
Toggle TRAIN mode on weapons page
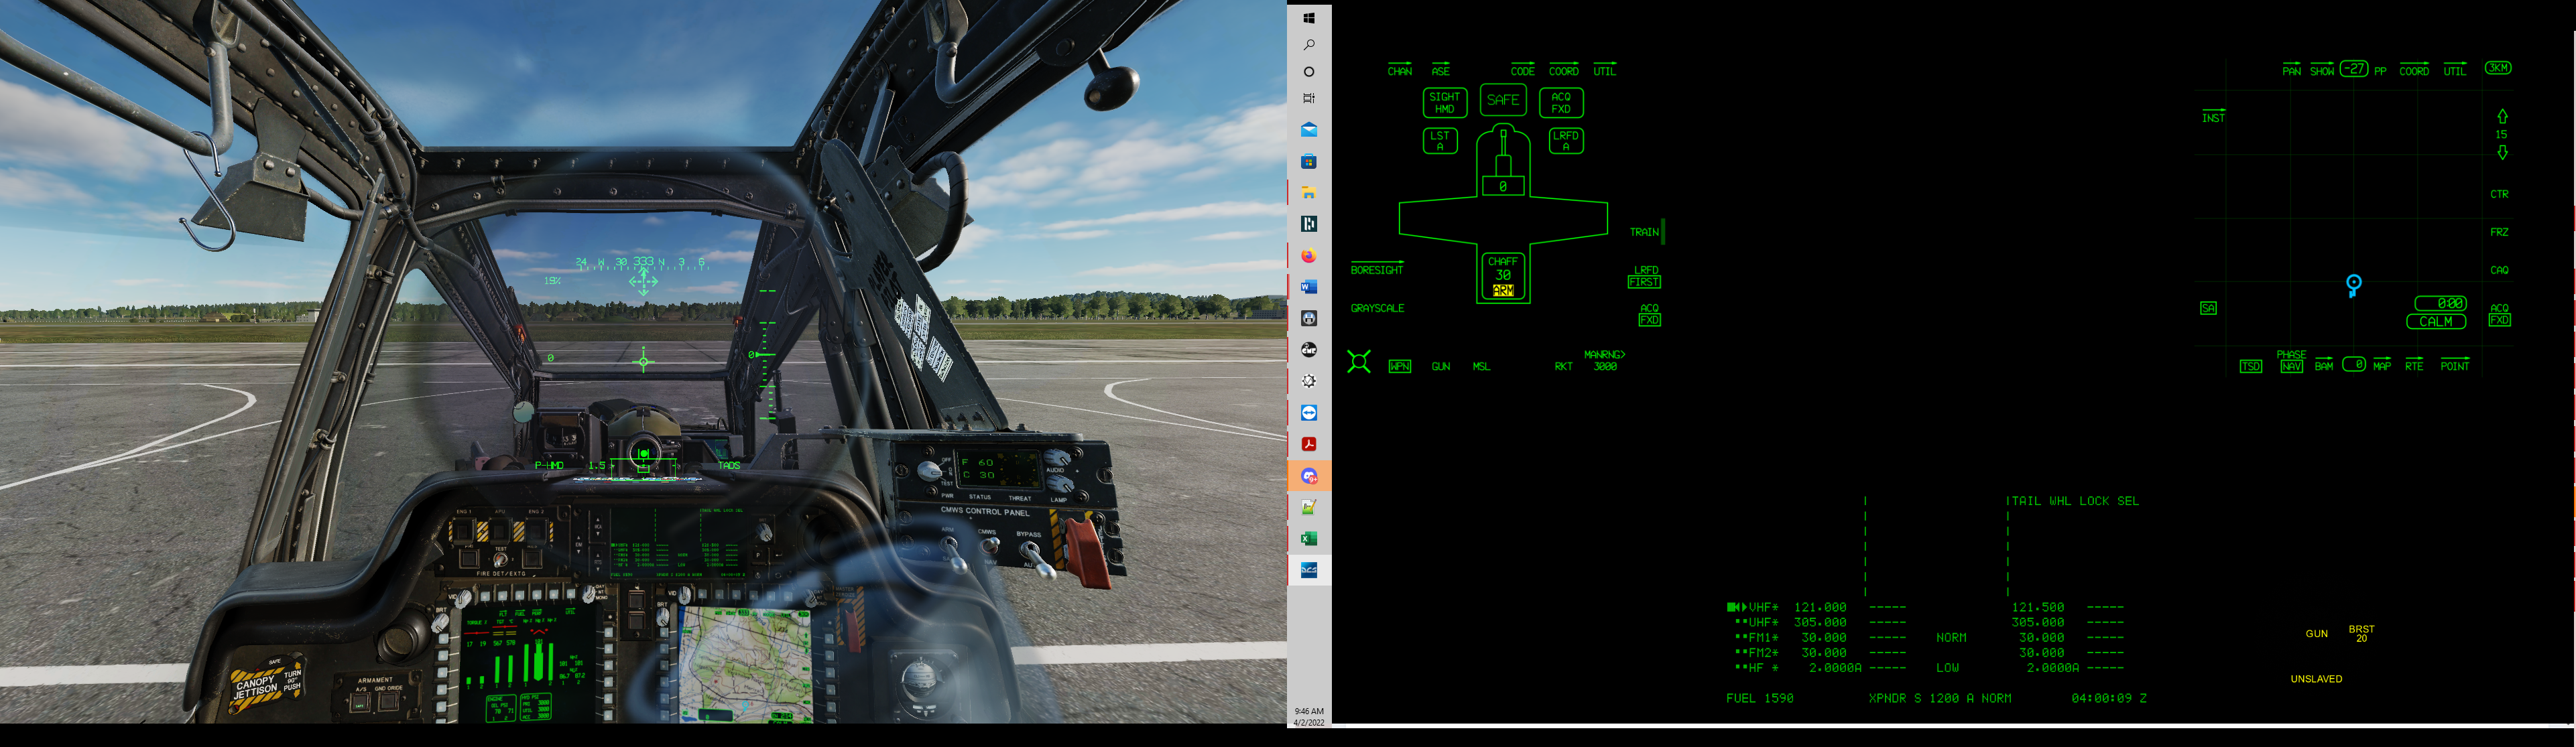click(x=1644, y=232)
